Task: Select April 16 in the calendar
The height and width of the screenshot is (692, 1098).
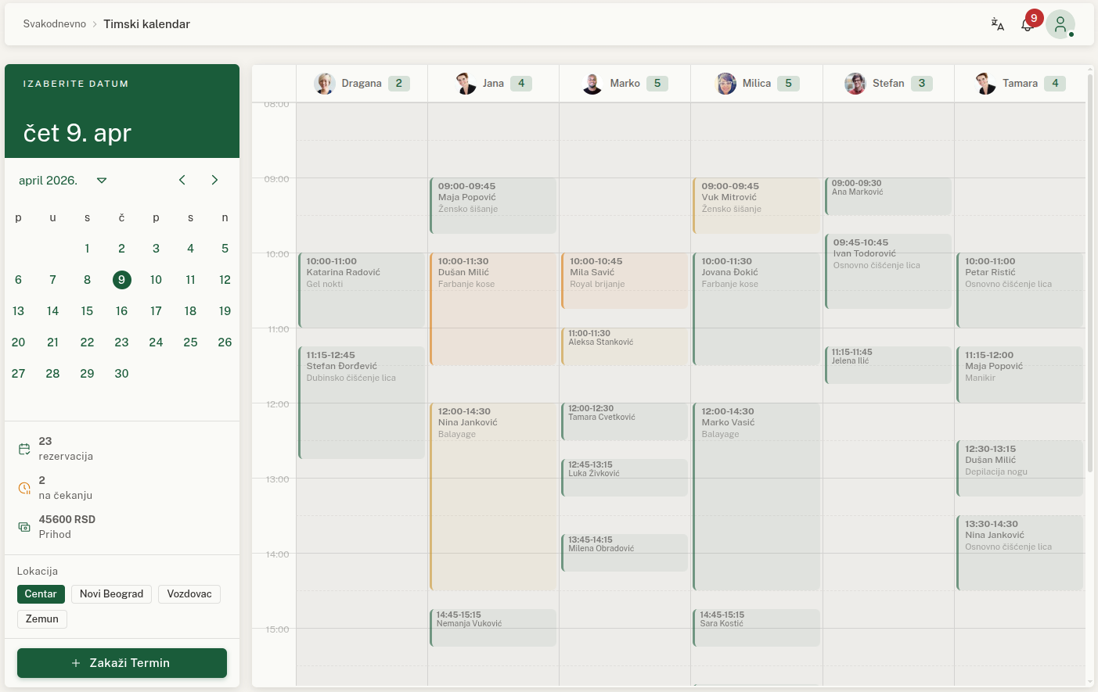Action: pos(121,311)
